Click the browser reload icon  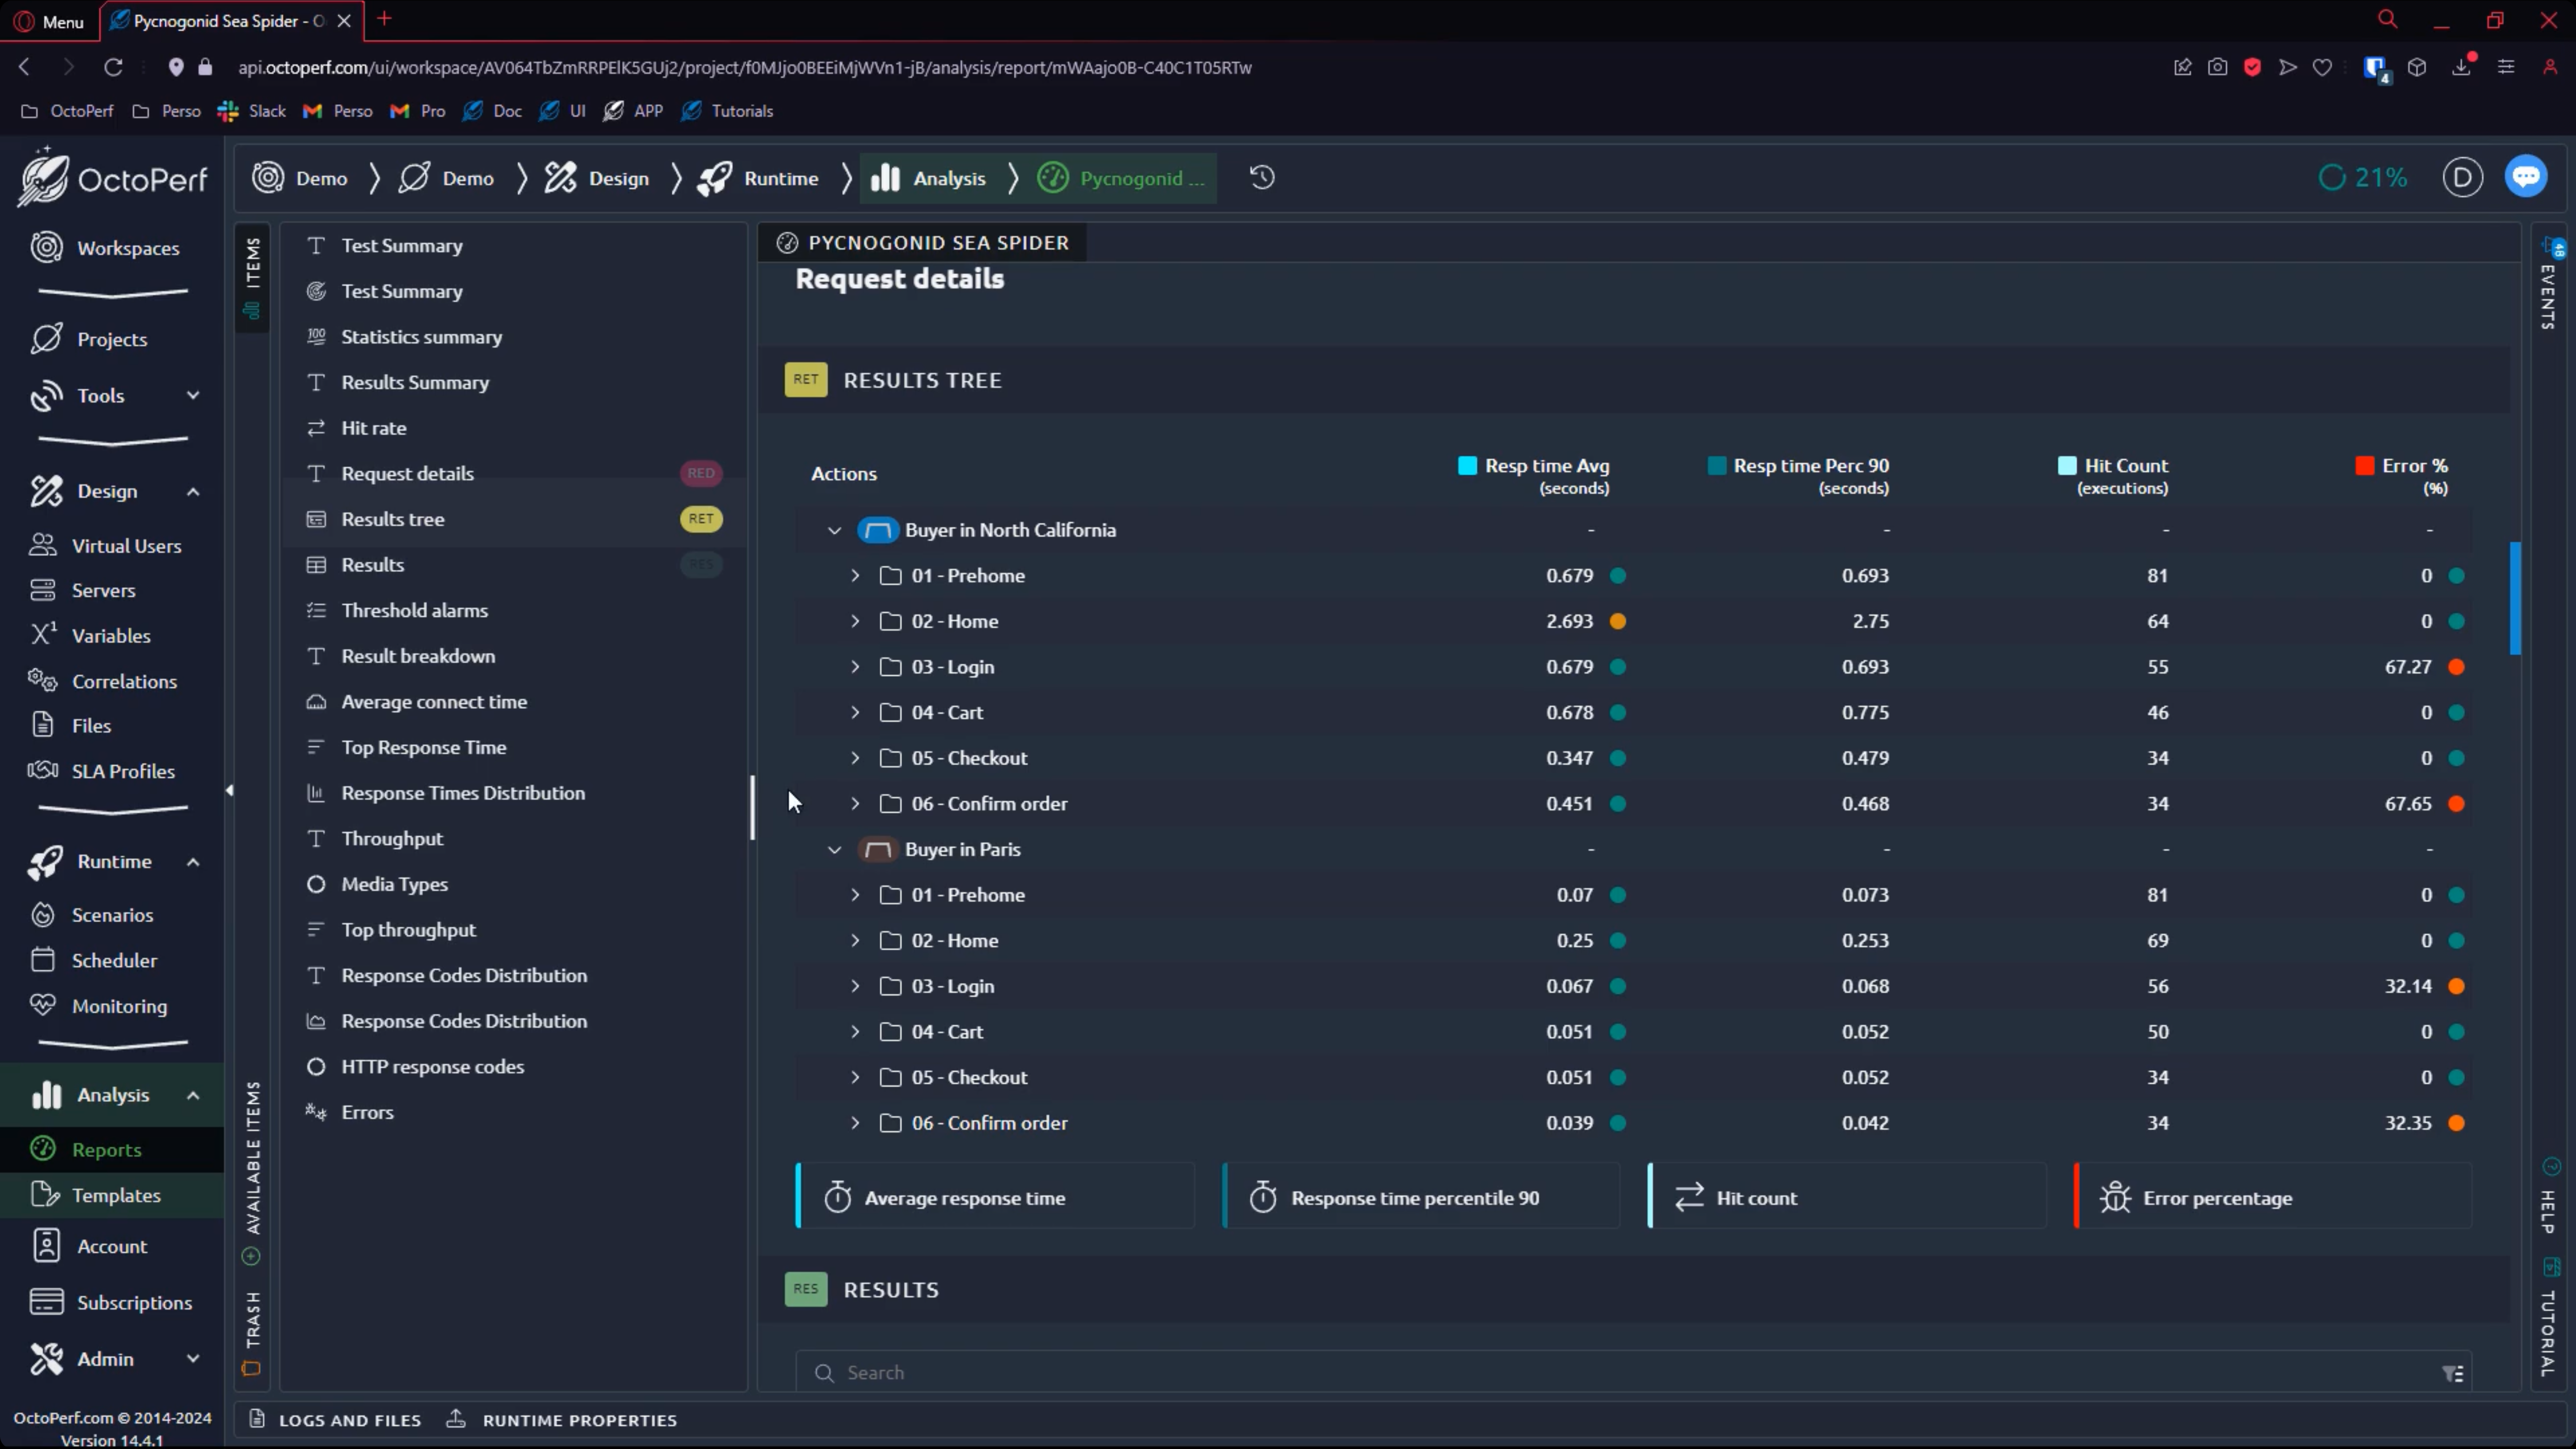pyautogui.click(x=113, y=67)
